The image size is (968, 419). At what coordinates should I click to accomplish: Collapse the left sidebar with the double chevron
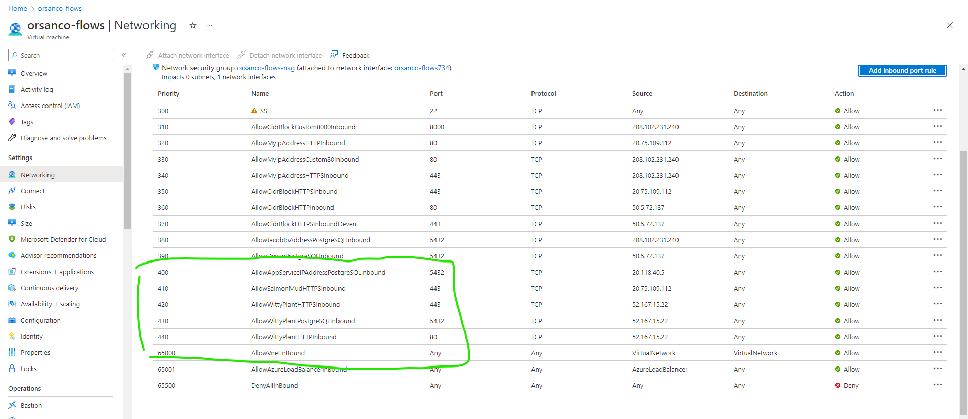(124, 55)
